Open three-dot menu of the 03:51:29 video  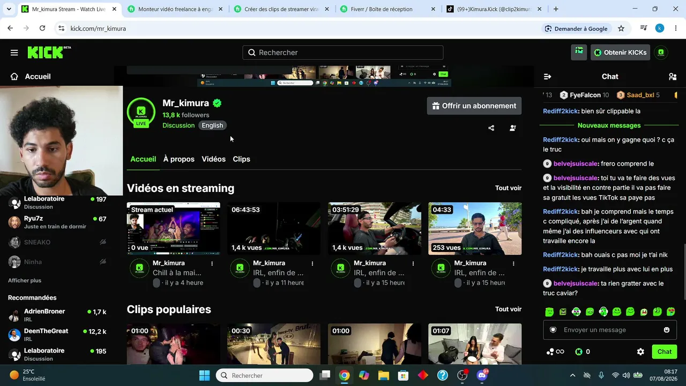click(x=413, y=264)
